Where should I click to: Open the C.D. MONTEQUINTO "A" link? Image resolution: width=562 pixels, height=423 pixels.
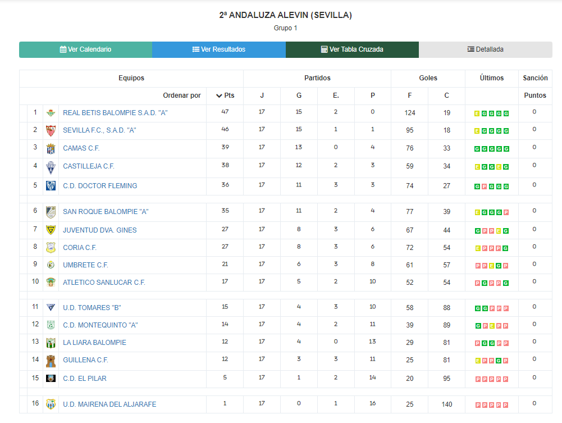[100, 325]
